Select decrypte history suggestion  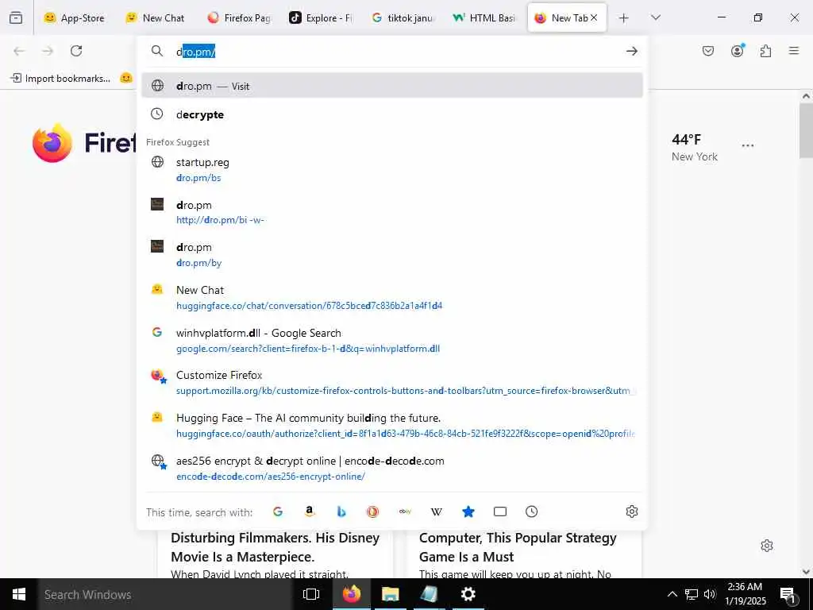pos(392,114)
